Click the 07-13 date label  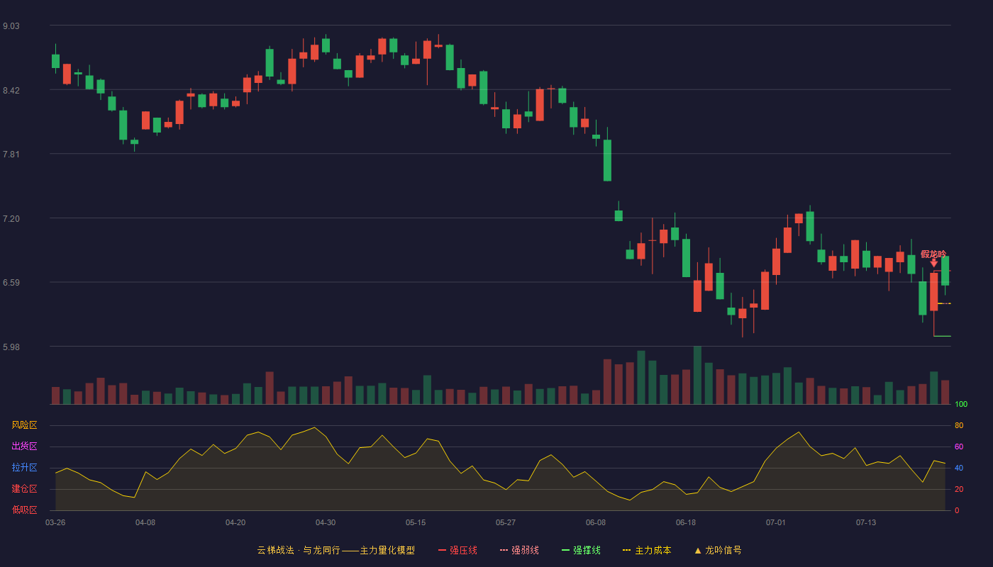(866, 522)
